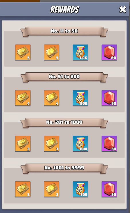Tap the paw ticket reward in No. 11 to 50
The image size is (130, 213).
coord(52,52)
